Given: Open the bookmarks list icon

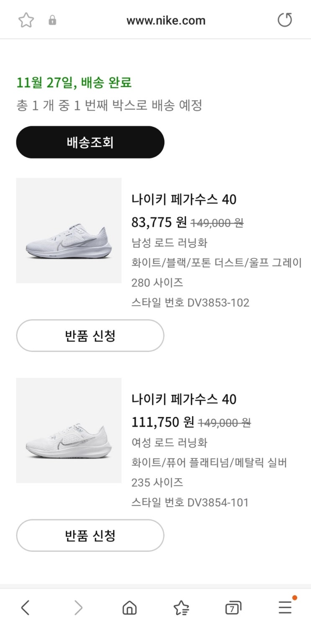Looking at the screenshot, I should [x=181, y=607].
